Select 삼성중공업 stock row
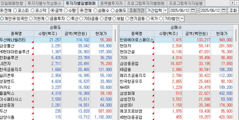 click(x=176, y=64)
